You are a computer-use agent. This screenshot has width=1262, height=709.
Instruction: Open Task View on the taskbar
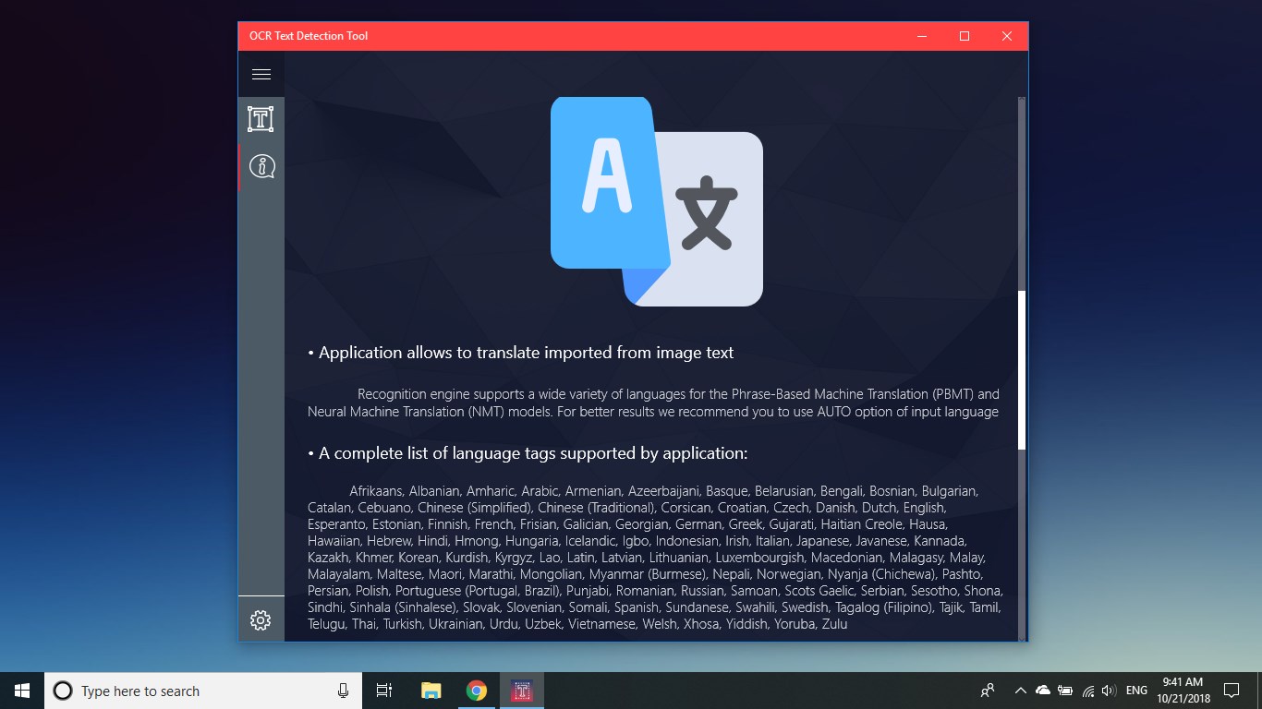384,691
